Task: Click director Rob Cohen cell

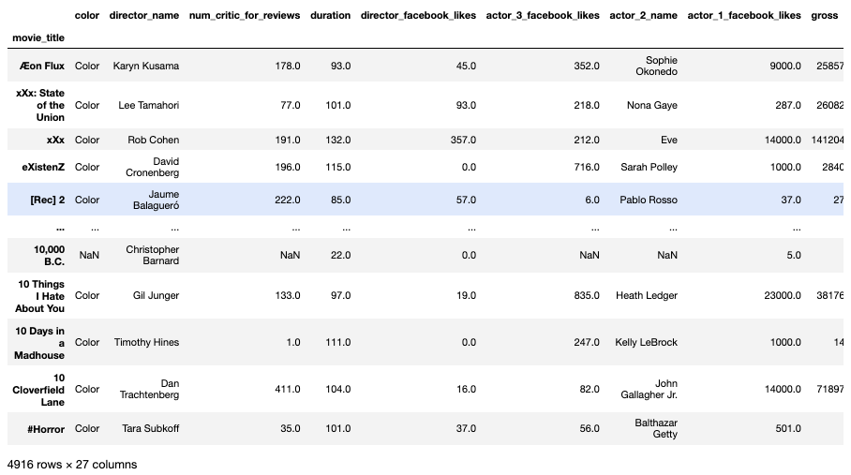Action: point(153,140)
